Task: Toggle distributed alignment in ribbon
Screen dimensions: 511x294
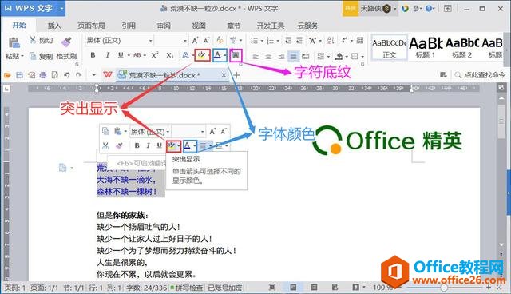Action: point(305,57)
